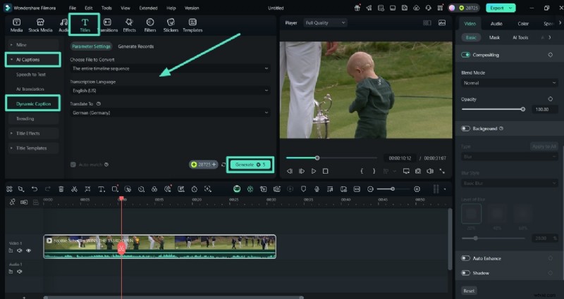Undo the last action in timeline toolbar

point(35,189)
